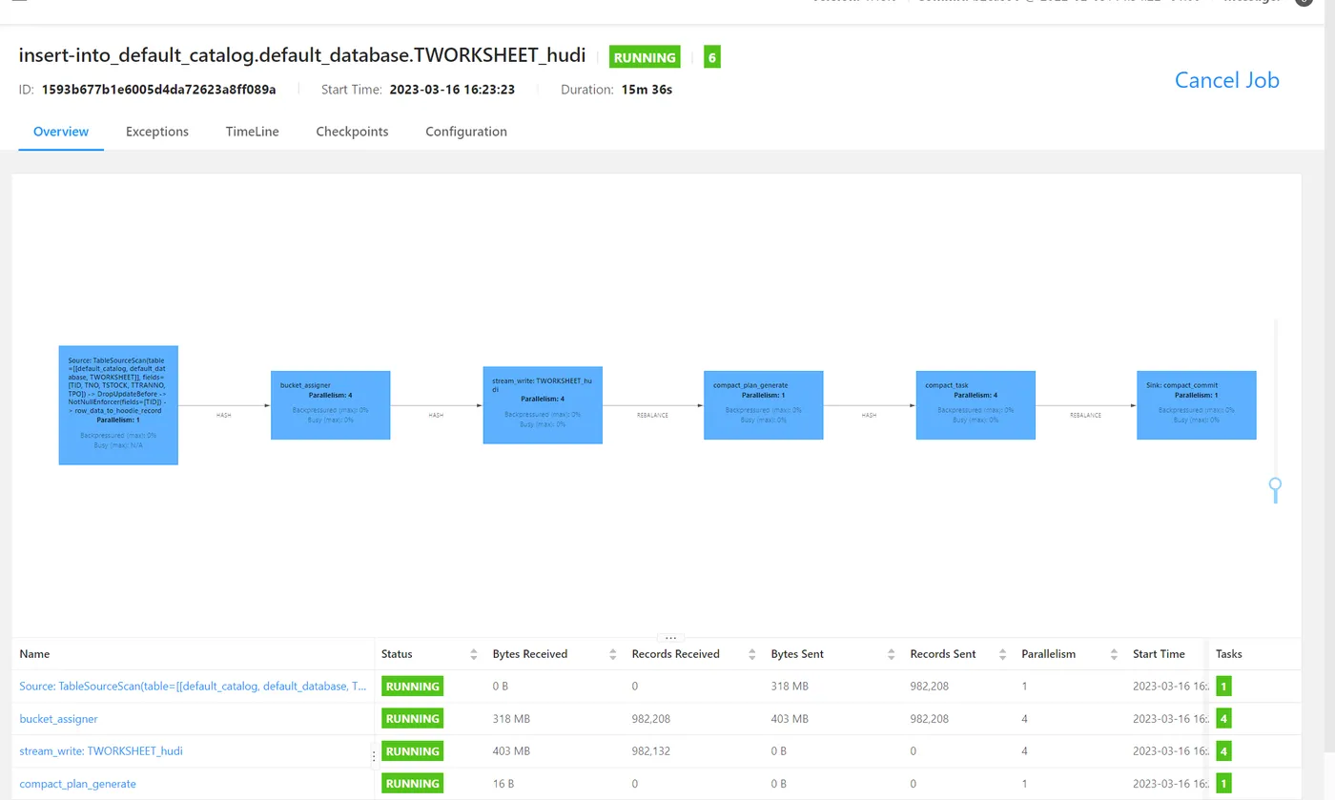The width and height of the screenshot is (1335, 800).
Task: Cancel the running job
Action: [x=1226, y=80]
